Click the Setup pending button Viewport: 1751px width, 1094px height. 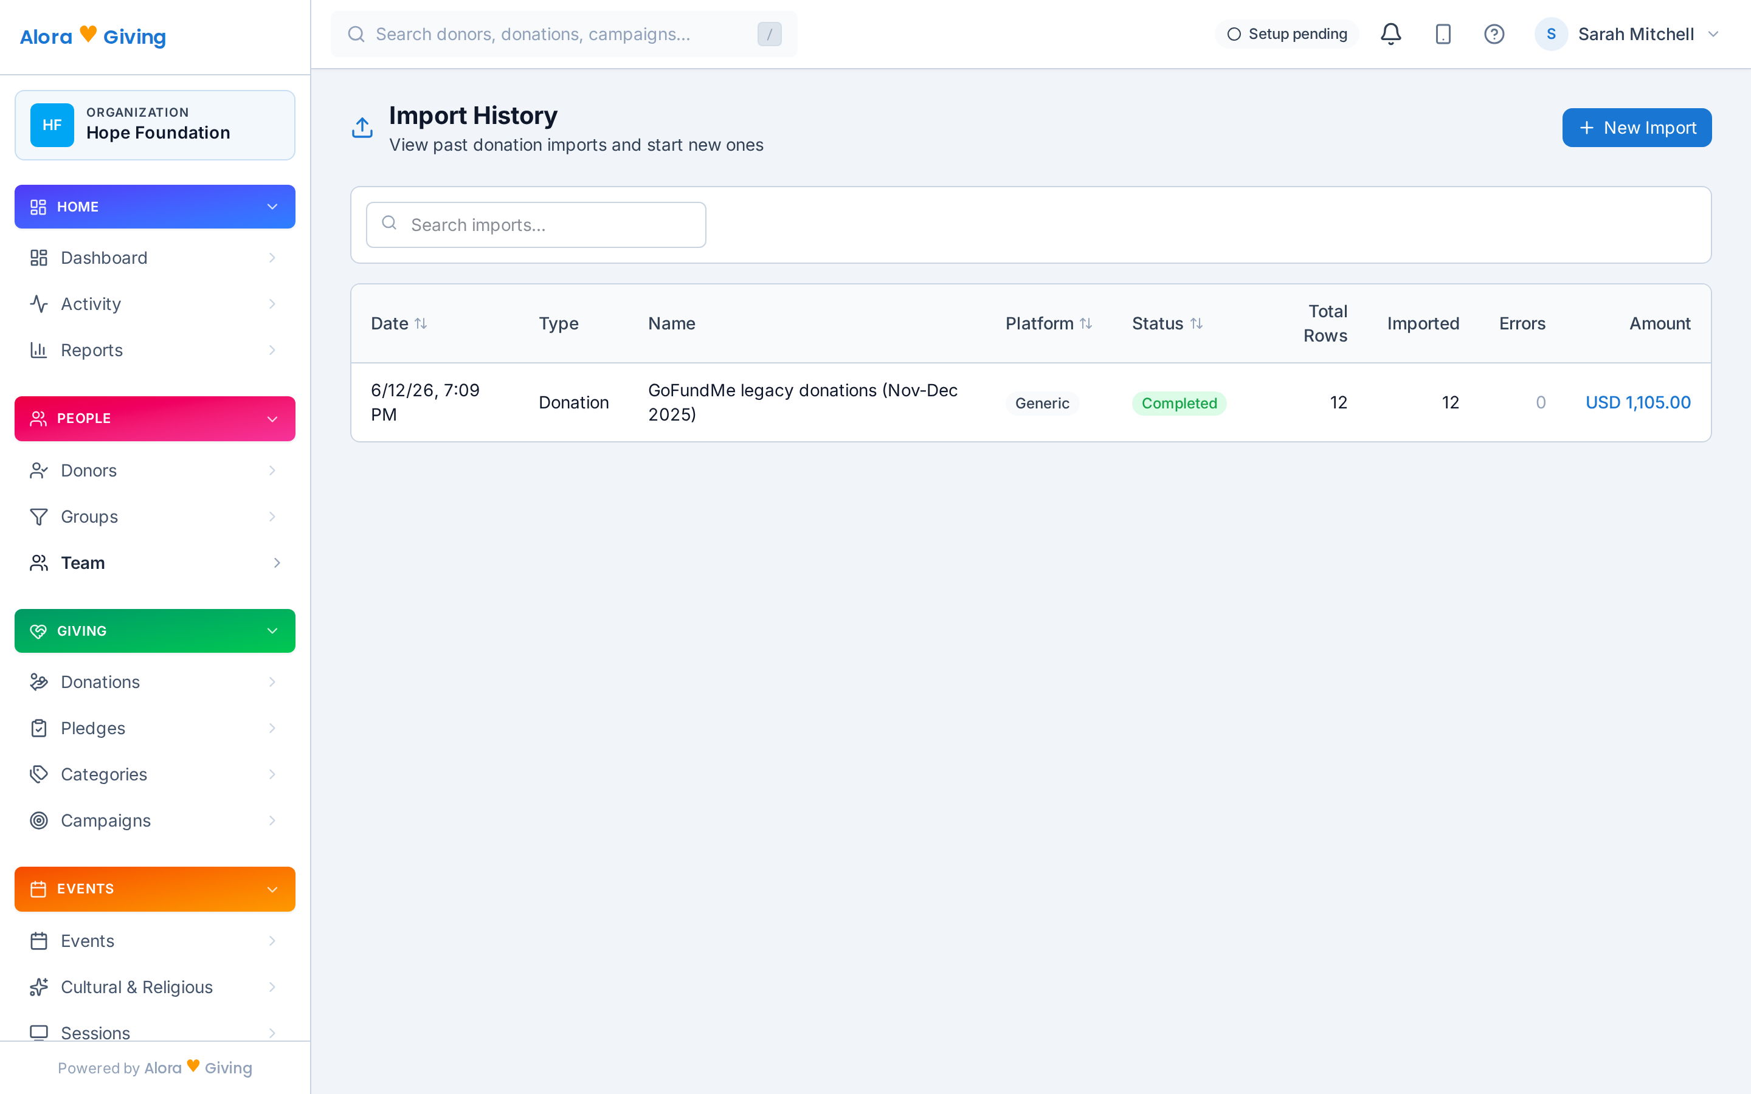point(1286,34)
